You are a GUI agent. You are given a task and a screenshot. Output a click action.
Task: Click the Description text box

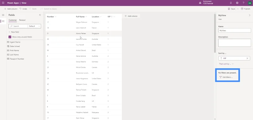tap(234, 43)
